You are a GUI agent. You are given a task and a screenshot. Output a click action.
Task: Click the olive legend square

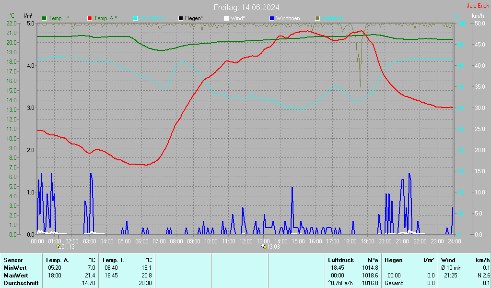pos(317,18)
